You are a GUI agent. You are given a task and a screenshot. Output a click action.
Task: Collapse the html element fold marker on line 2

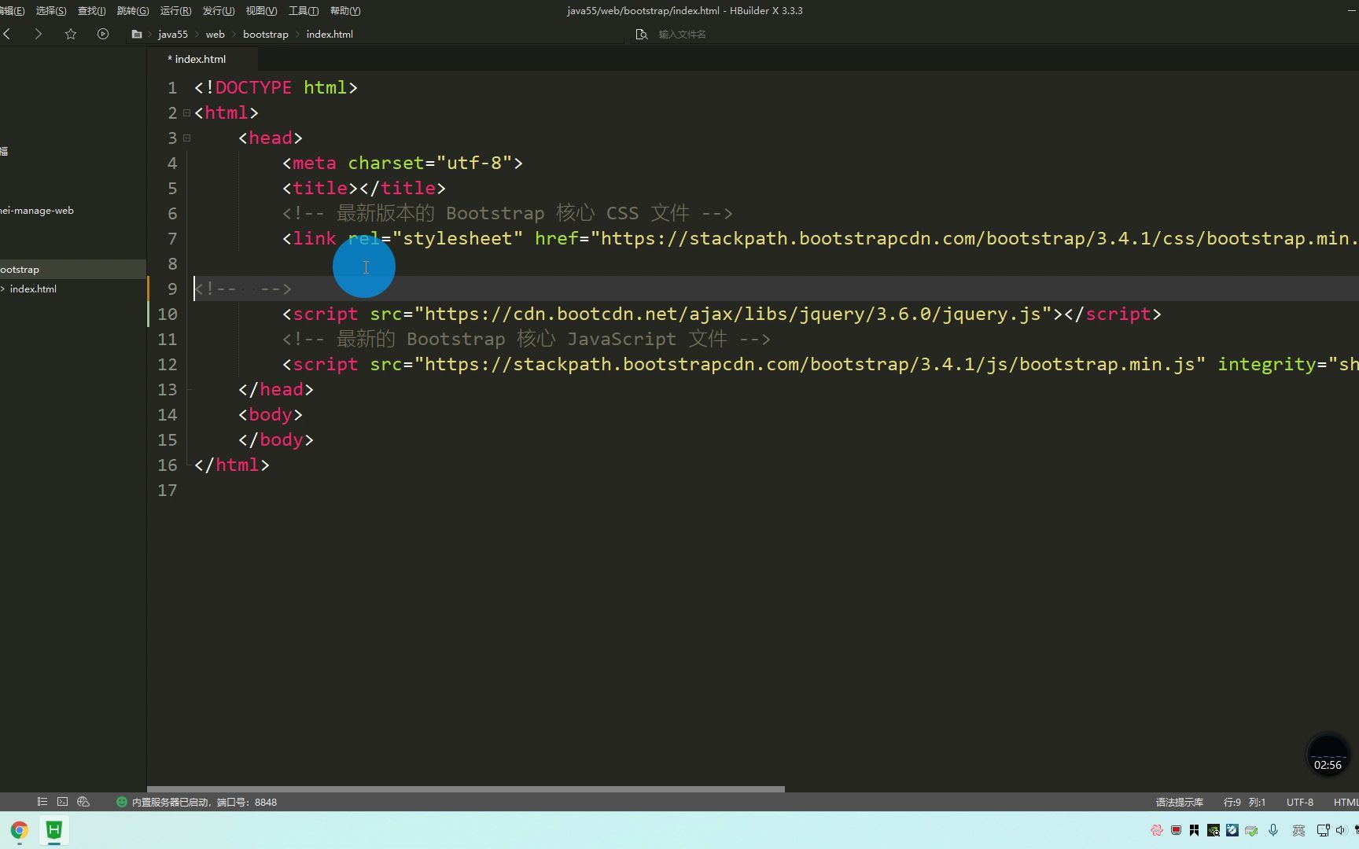[x=186, y=113]
